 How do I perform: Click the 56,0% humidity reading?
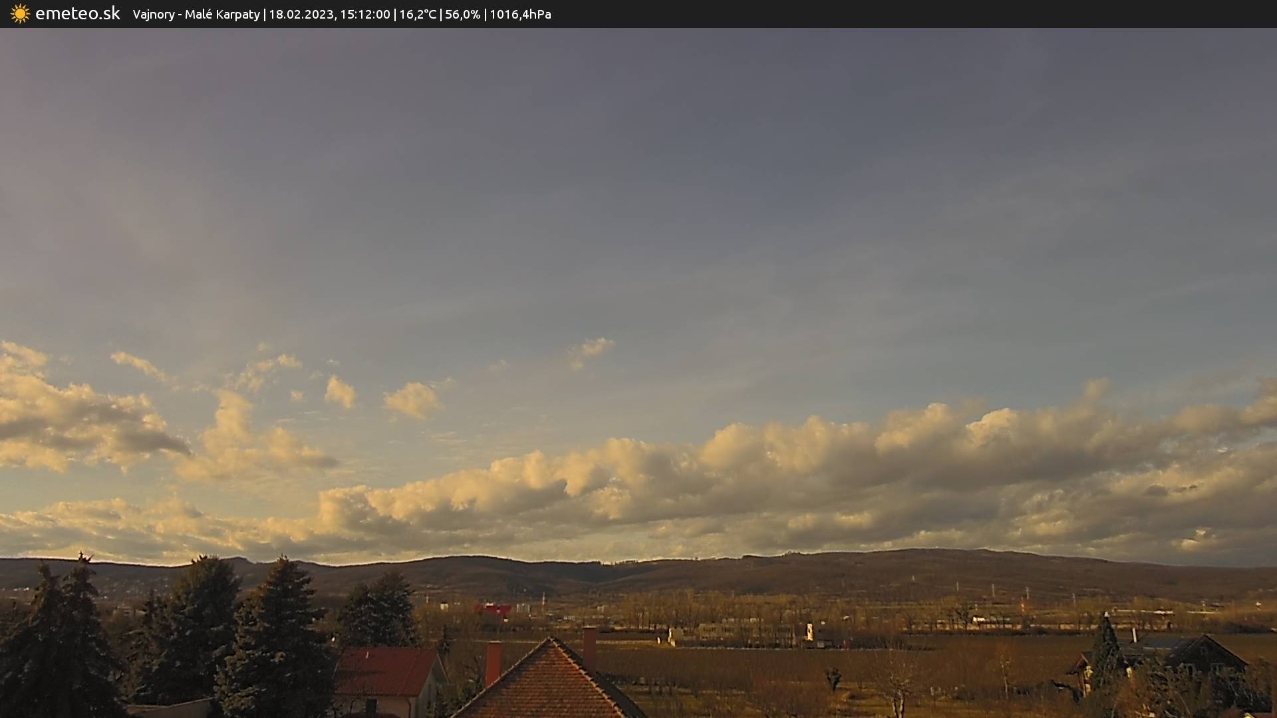(462, 15)
